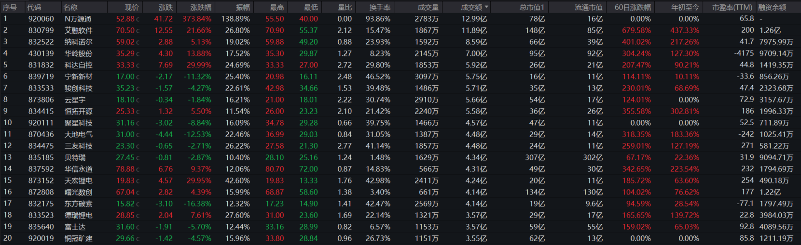Image resolution: width=801 pixels, height=245 pixels.
Task: Sort by 流通市值 column header
Action: click(x=589, y=7)
